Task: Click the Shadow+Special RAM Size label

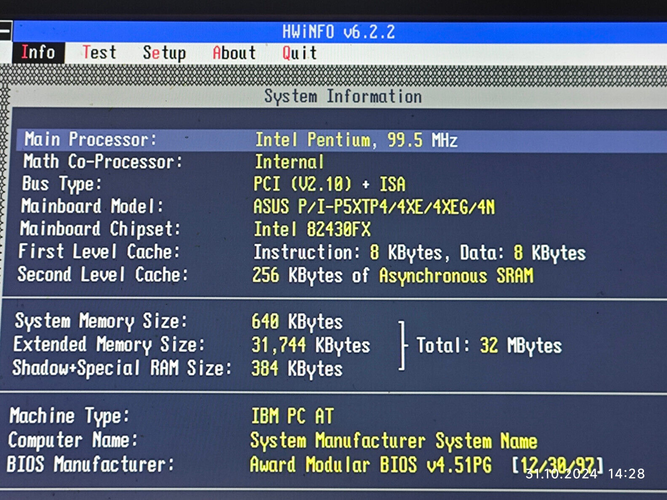Action: coord(122,368)
